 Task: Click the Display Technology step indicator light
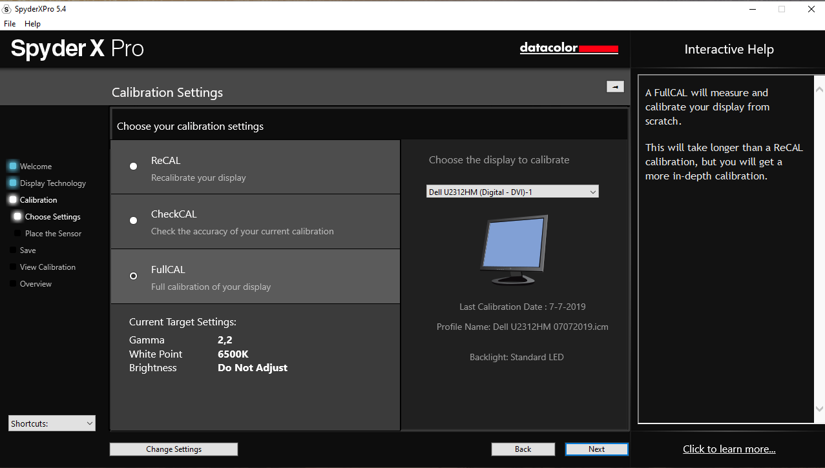coord(13,183)
